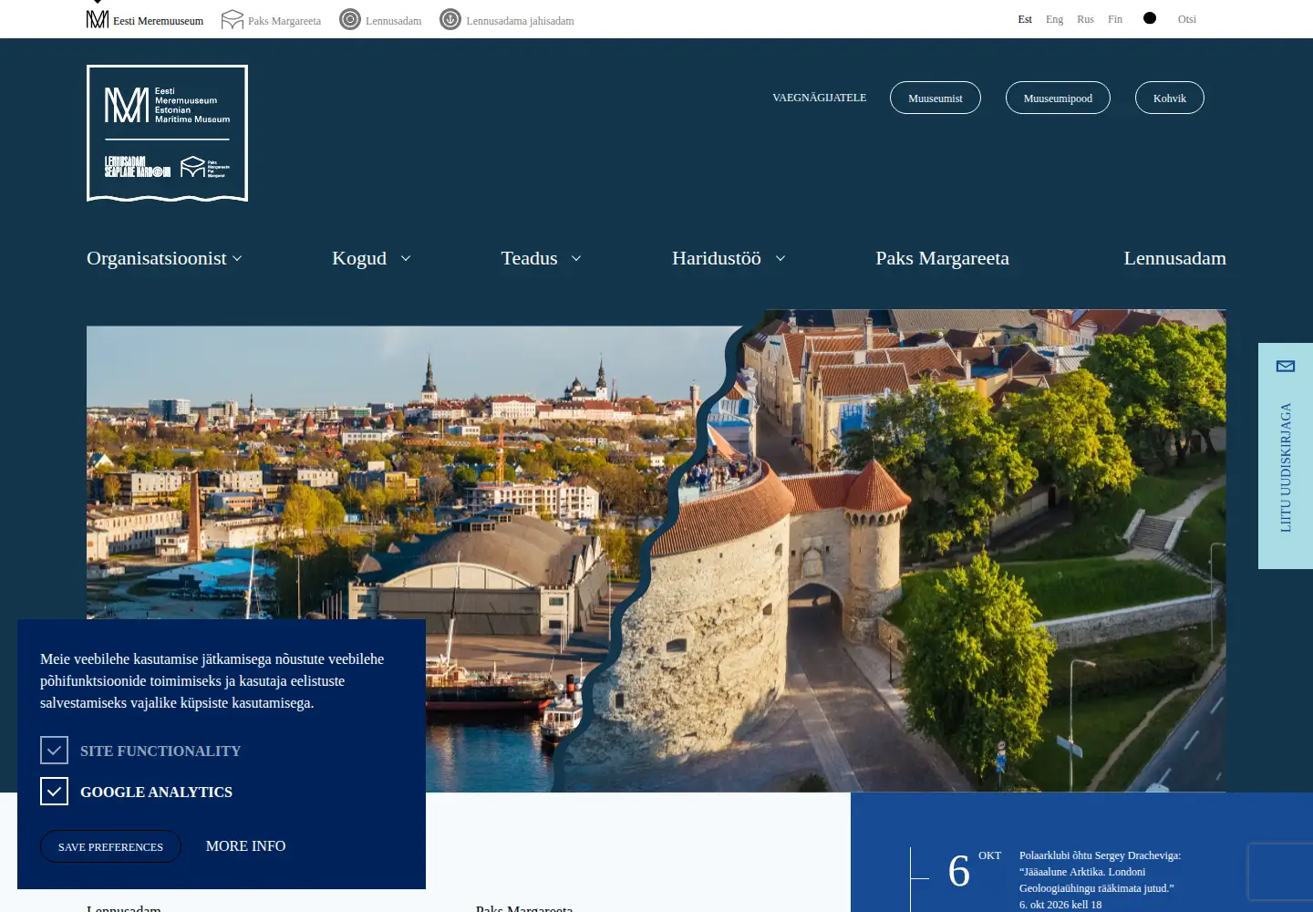Click the Kohvik button
Screen dimensions: 1313x912
(1170, 98)
